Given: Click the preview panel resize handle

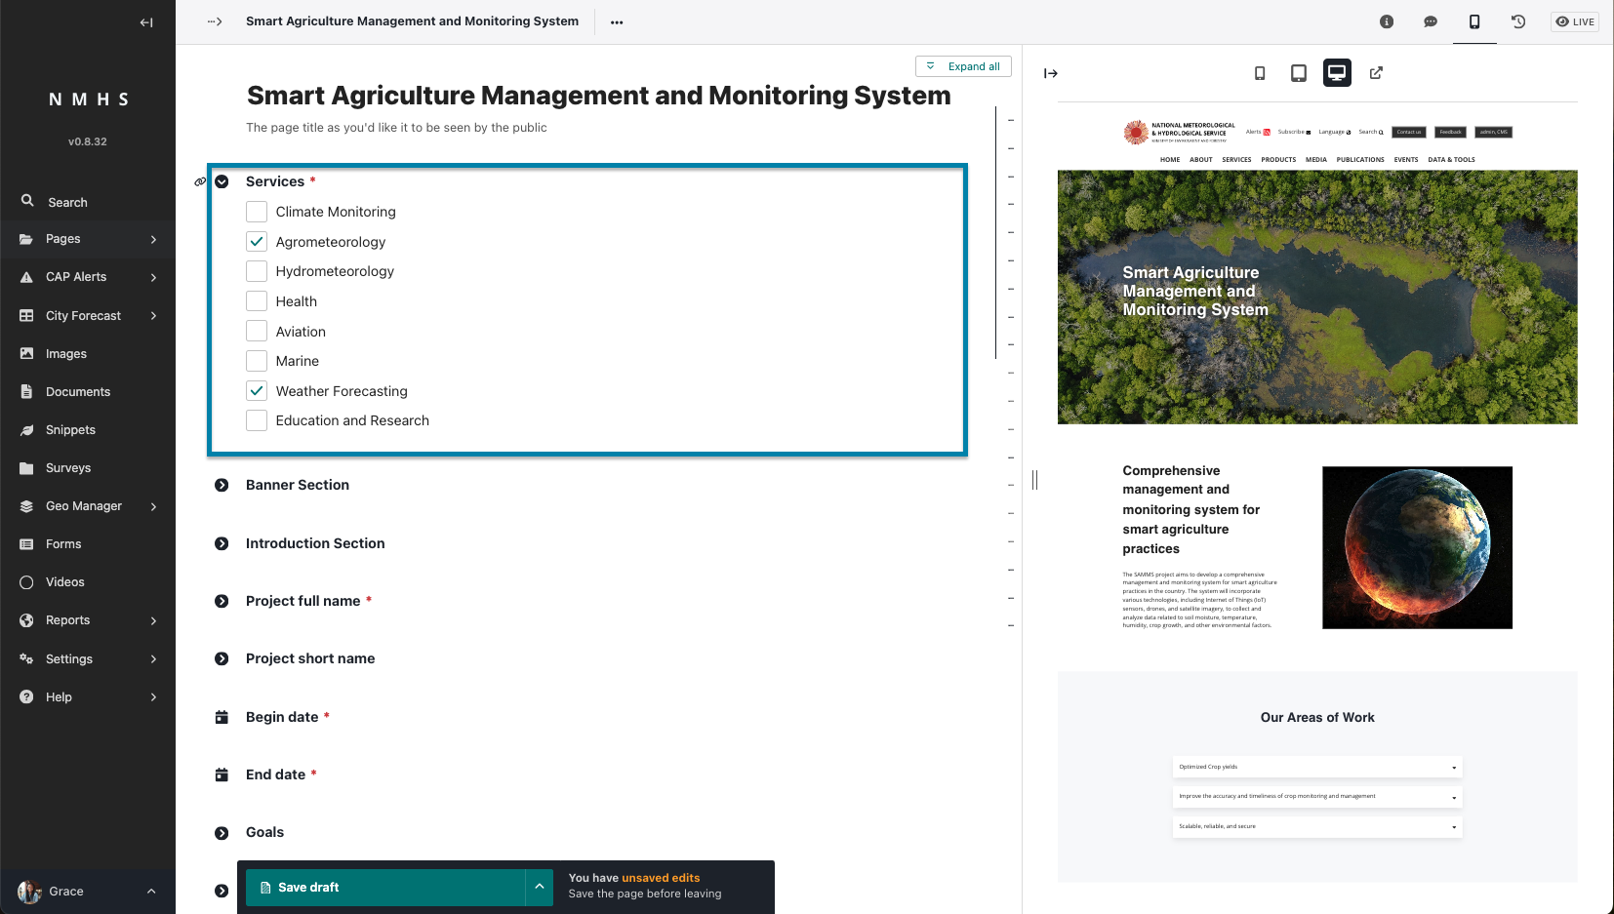Looking at the screenshot, I should click(x=1034, y=479).
